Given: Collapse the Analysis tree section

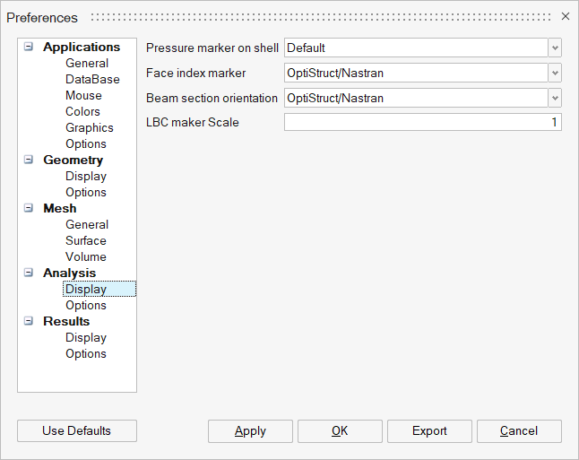Looking at the screenshot, I should (29, 273).
